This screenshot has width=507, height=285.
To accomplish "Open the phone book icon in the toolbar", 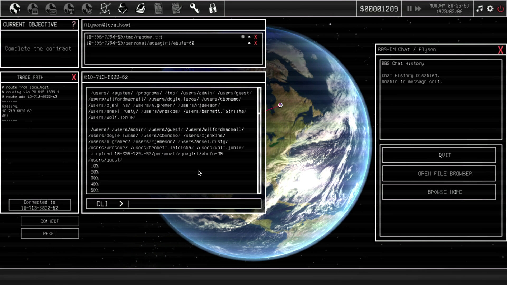I will coord(159,8).
